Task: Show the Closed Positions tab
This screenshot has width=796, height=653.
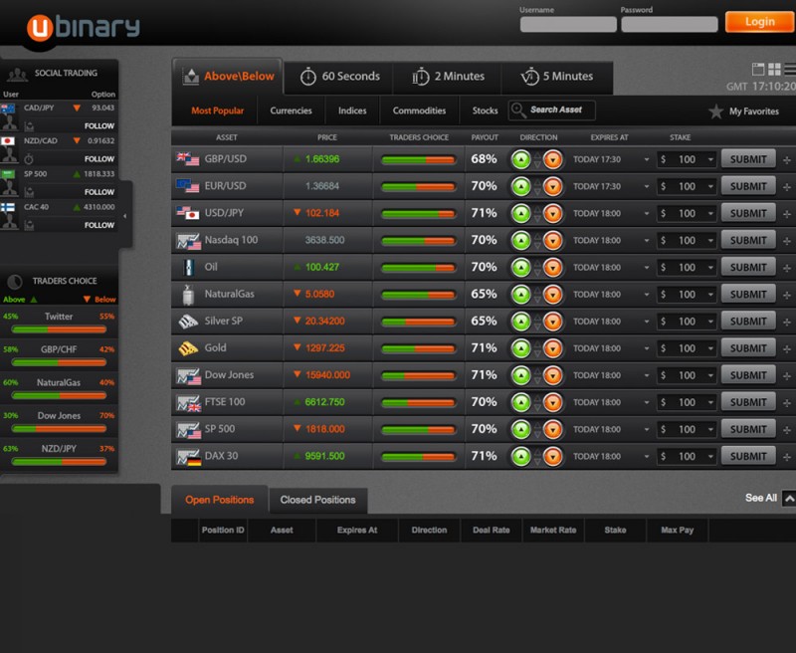Action: tap(317, 500)
